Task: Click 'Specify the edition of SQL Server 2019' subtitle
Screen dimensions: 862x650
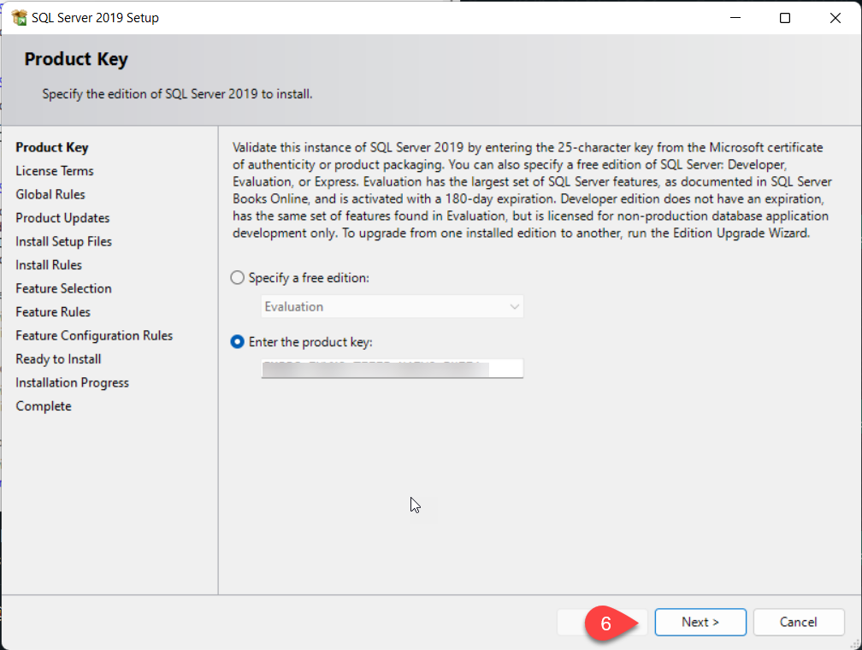Action: pos(177,94)
